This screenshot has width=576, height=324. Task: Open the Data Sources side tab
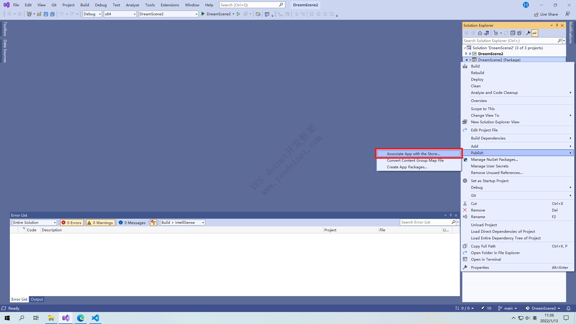(x=5, y=51)
